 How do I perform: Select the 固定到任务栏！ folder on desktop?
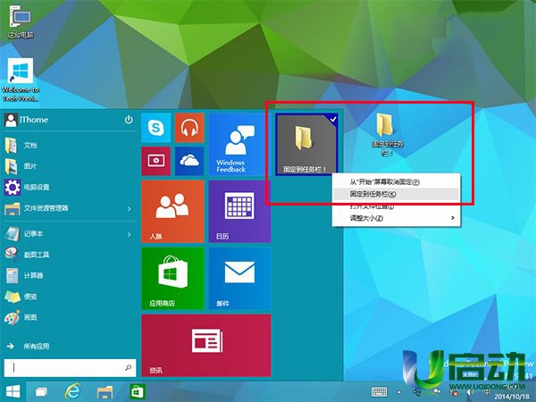click(x=387, y=135)
